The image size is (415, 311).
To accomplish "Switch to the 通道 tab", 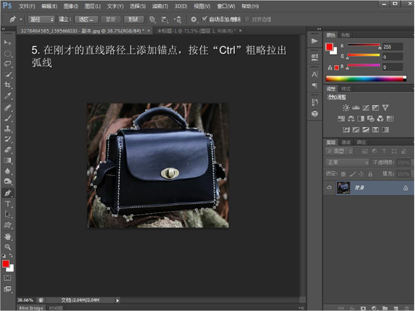I will 346,142.
